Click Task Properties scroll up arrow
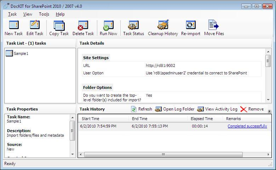The width and height of the screenshot is (276, 170). point(73,117)
